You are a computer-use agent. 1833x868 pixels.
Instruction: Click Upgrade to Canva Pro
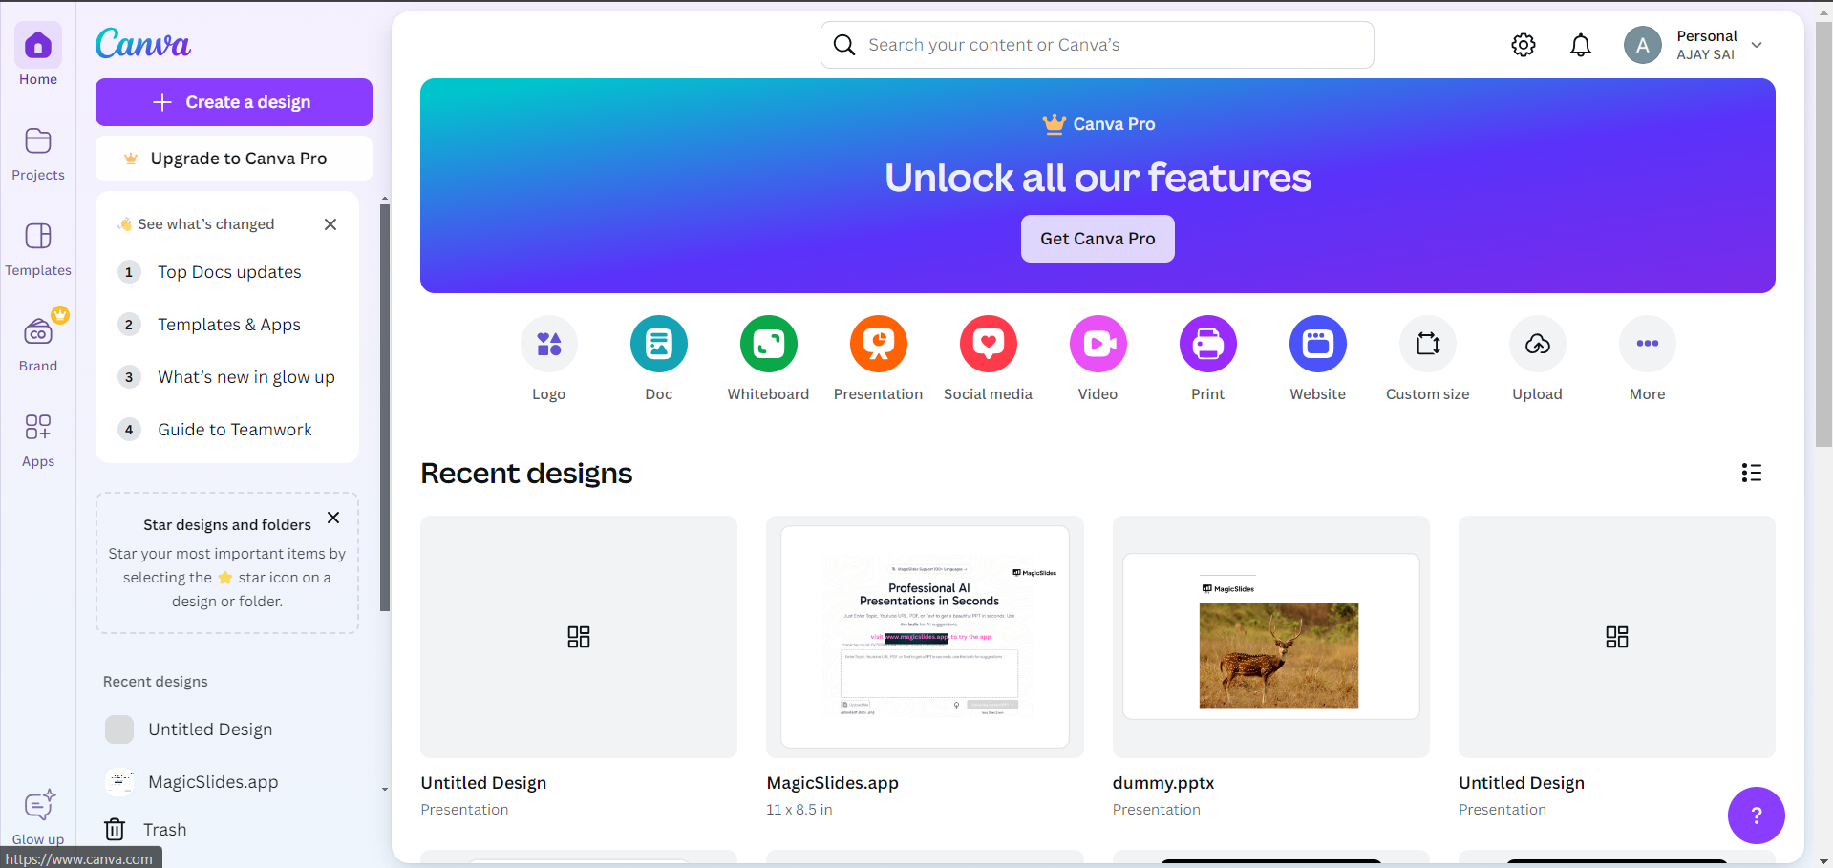click(x=234, y=159)
